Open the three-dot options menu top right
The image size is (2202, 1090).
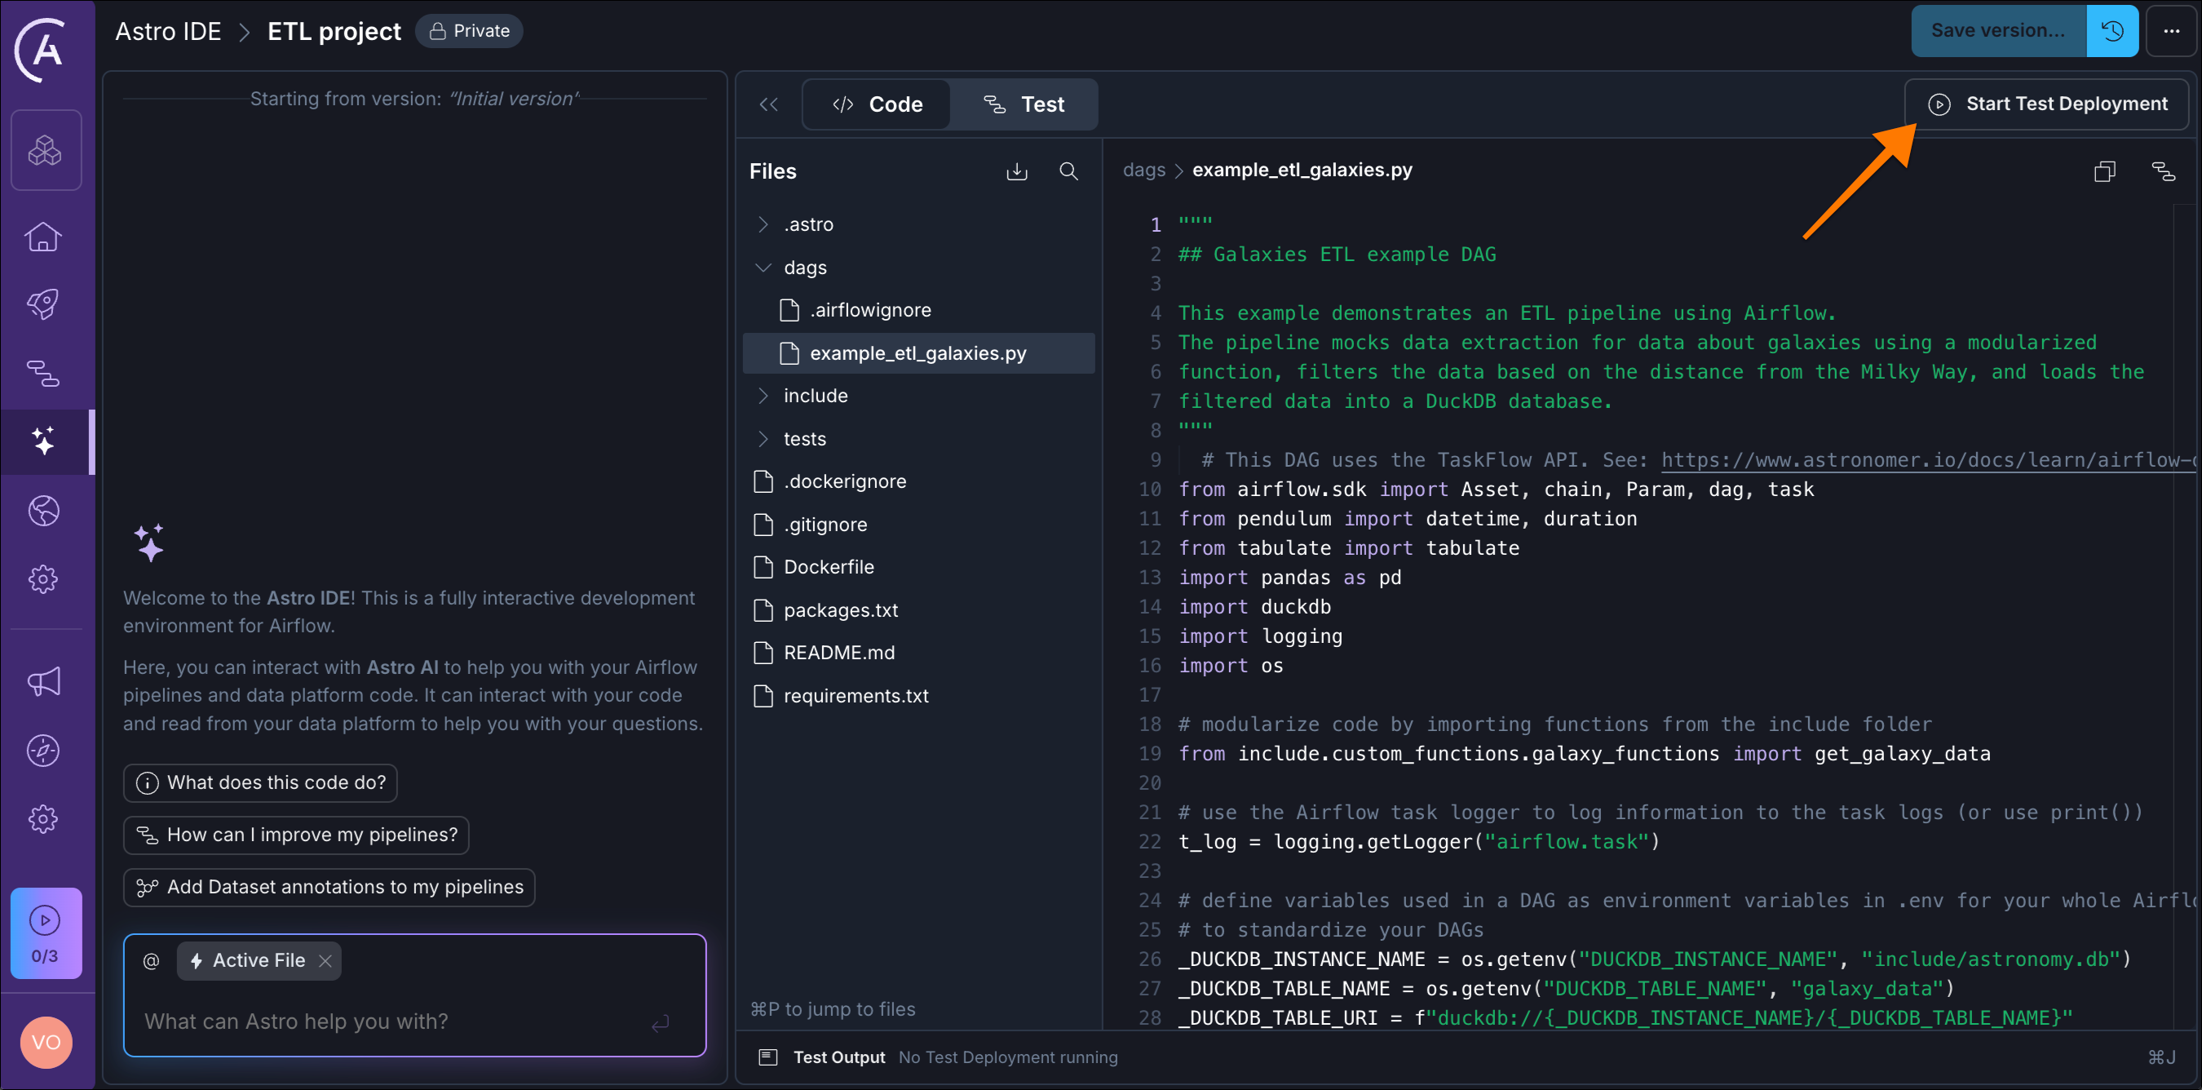2171,30
